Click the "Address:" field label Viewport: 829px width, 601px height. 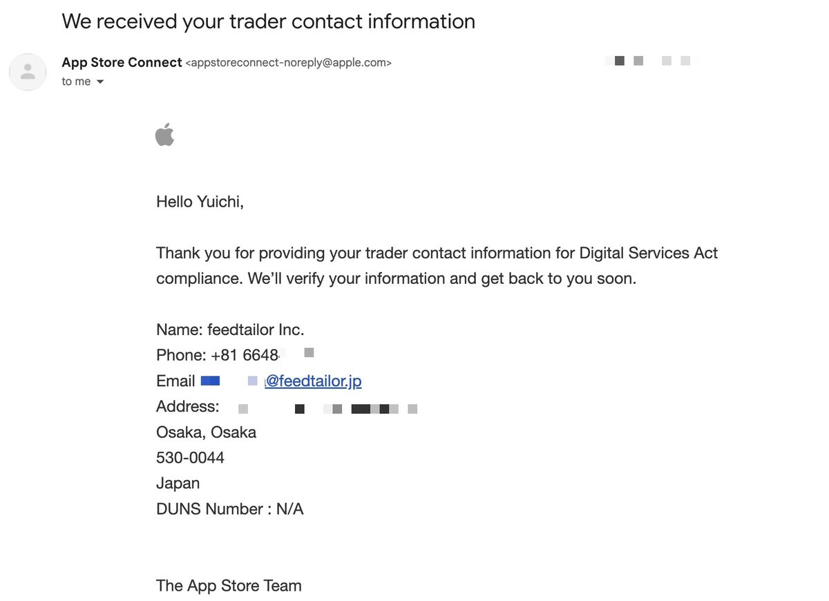[188, 406]
